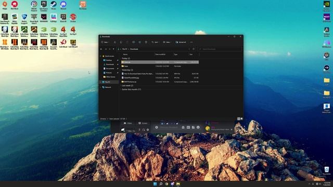Click the Discord attach plus icon
The width and height of the screenshot is (333, 187).
(157, 127)
